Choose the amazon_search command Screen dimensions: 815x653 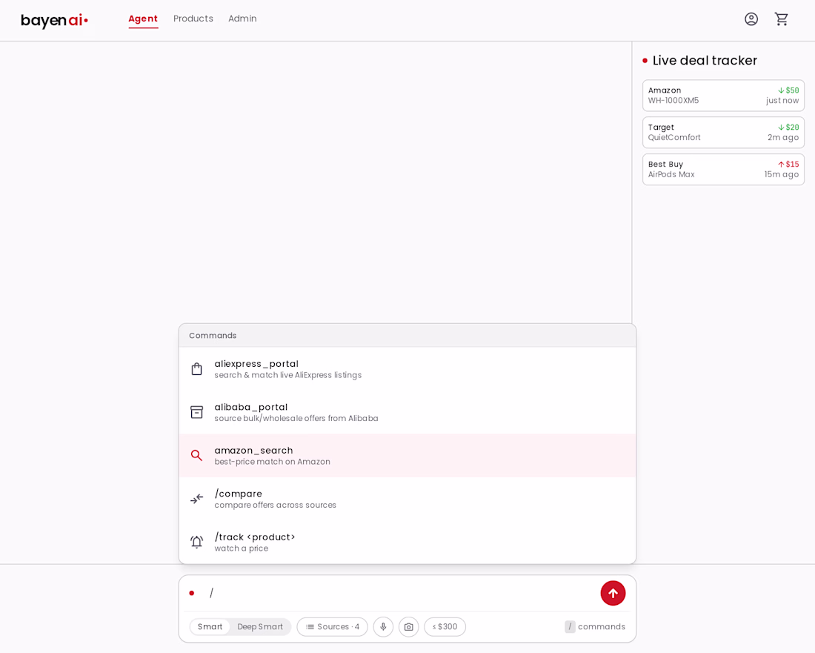click(408, 455)
